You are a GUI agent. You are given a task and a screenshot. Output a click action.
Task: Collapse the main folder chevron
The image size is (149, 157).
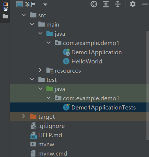[x=32, y=24]
